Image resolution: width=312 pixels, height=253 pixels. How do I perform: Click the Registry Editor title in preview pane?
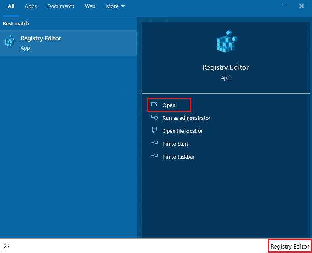[x=226, y=67]
